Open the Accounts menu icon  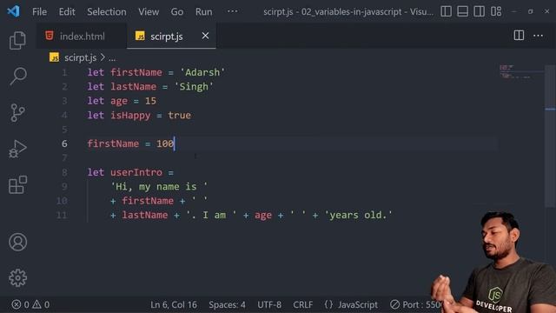(x=17, y=242)
